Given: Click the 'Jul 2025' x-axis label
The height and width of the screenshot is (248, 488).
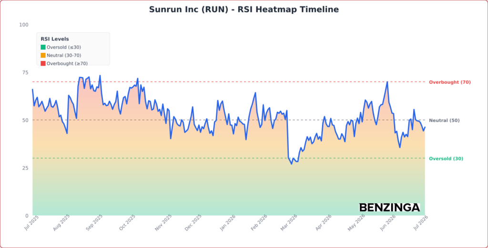Looking at the screenshot, I should click(x=31, y=222).
